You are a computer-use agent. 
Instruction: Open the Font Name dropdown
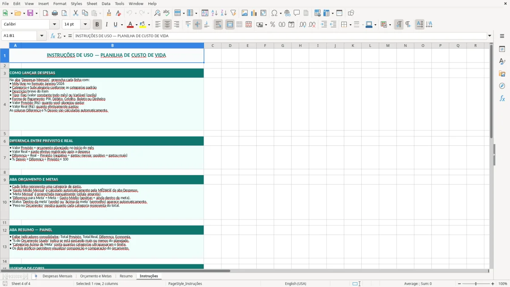(54, 25)
